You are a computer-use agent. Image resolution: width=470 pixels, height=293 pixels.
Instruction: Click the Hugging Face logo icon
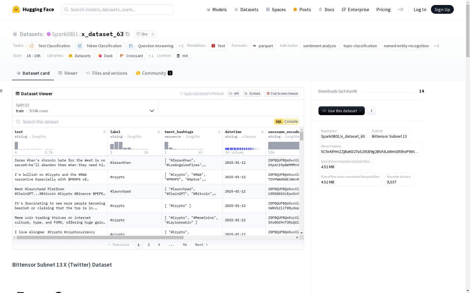[x=16, y=9]
